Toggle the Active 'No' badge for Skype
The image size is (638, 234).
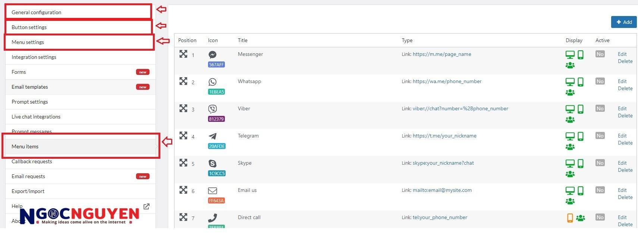tap(600, 163)
